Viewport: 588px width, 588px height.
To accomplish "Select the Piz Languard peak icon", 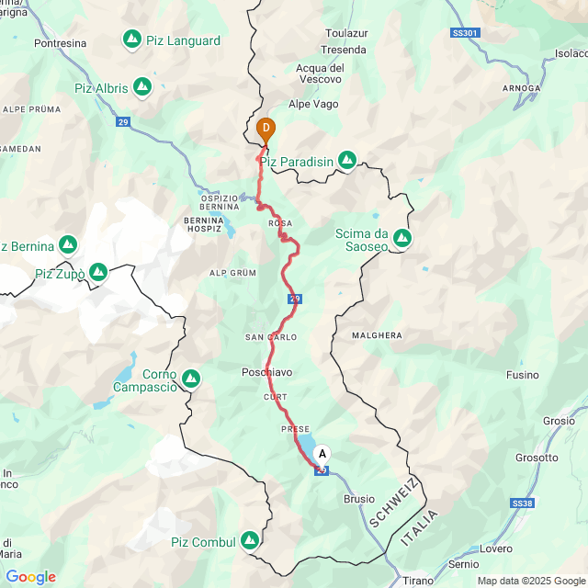I will (x=132, y=40).
